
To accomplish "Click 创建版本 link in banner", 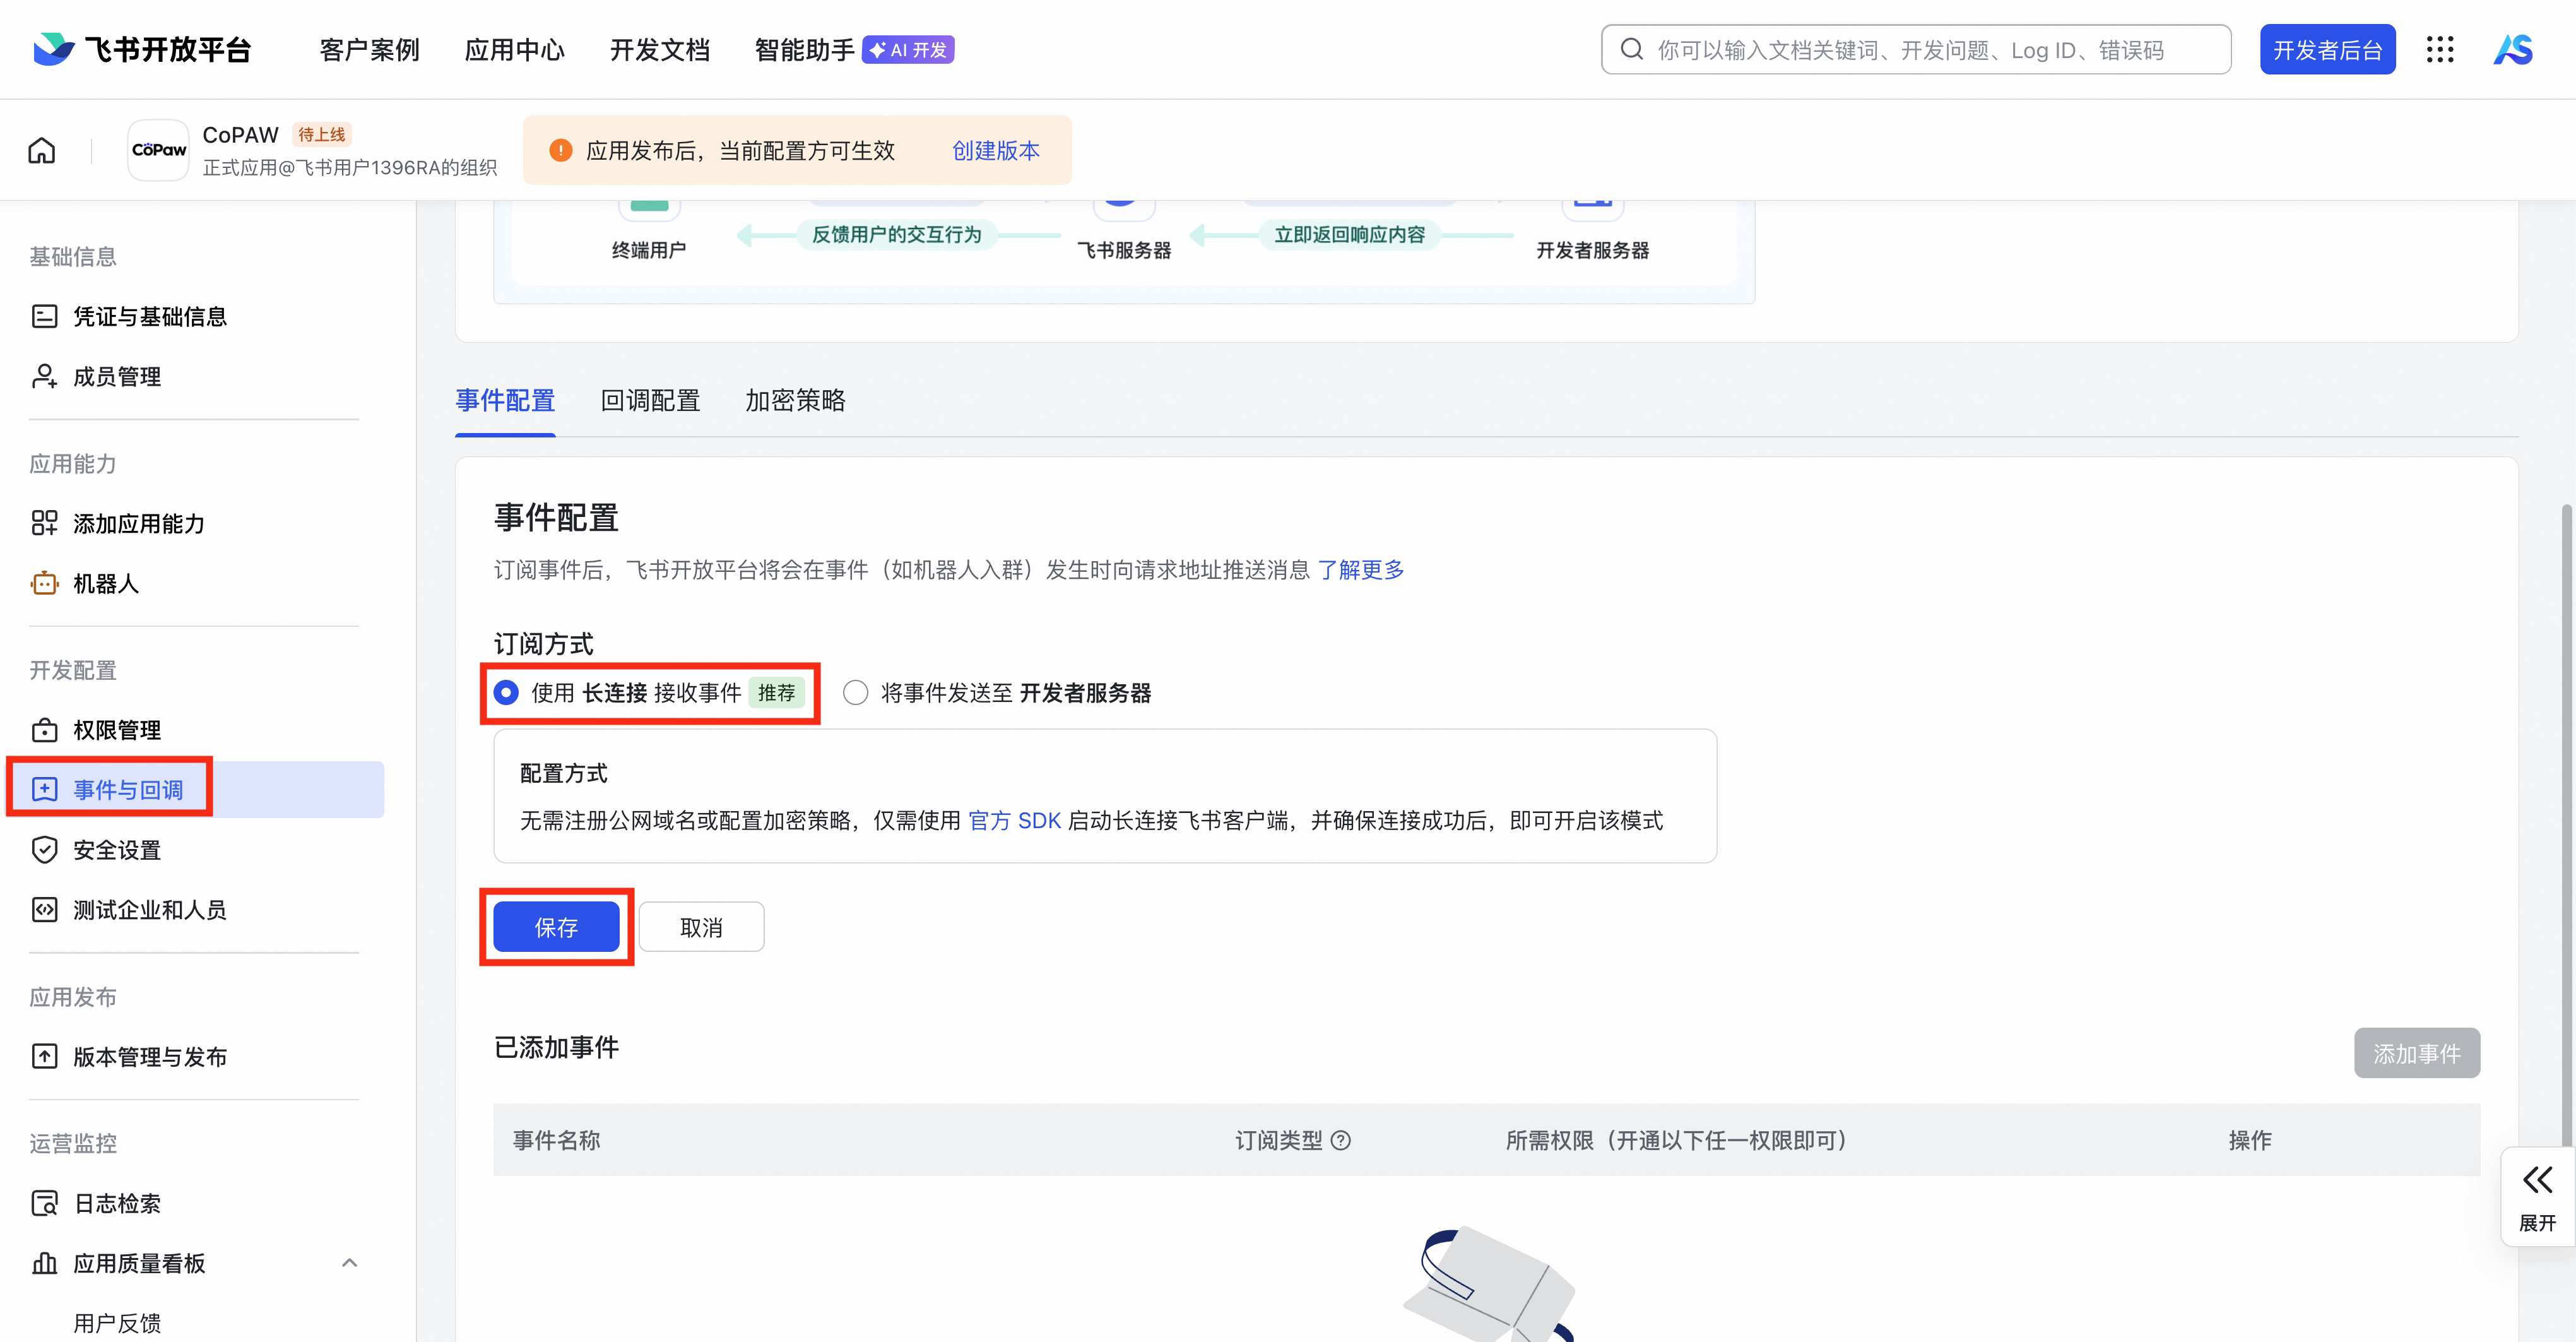I will [995, 151].
